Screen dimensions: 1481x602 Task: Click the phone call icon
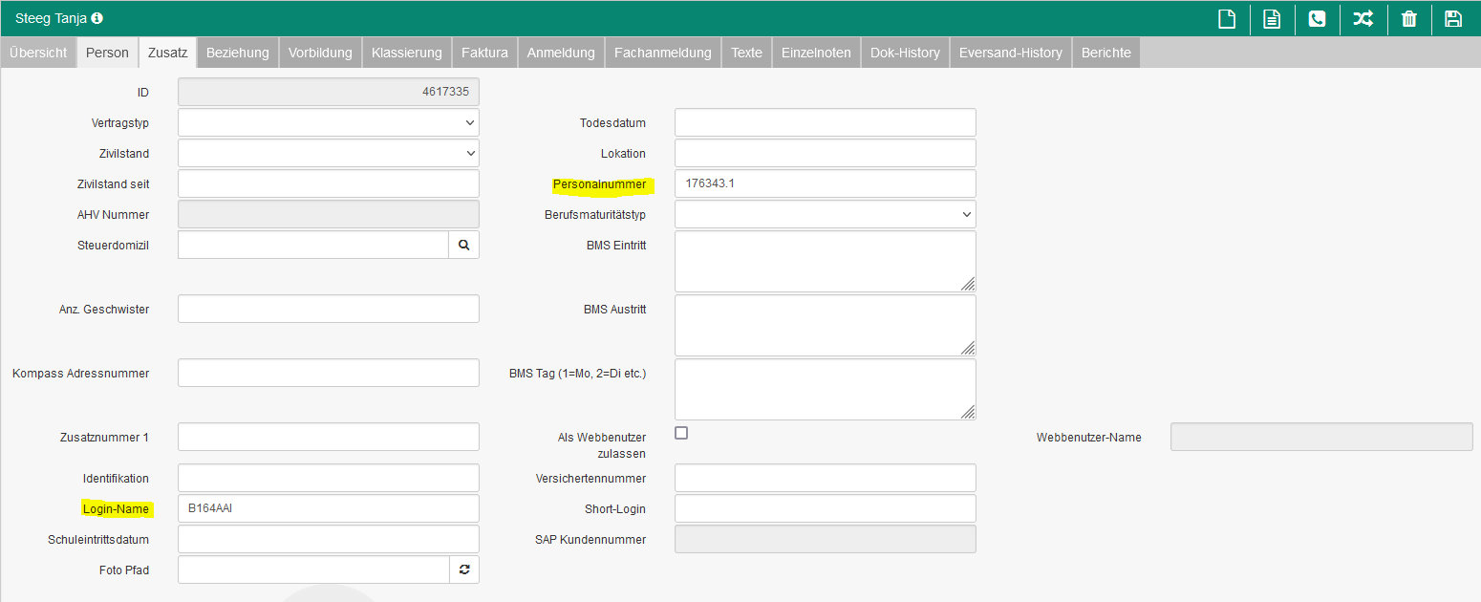coord(1317,19)
